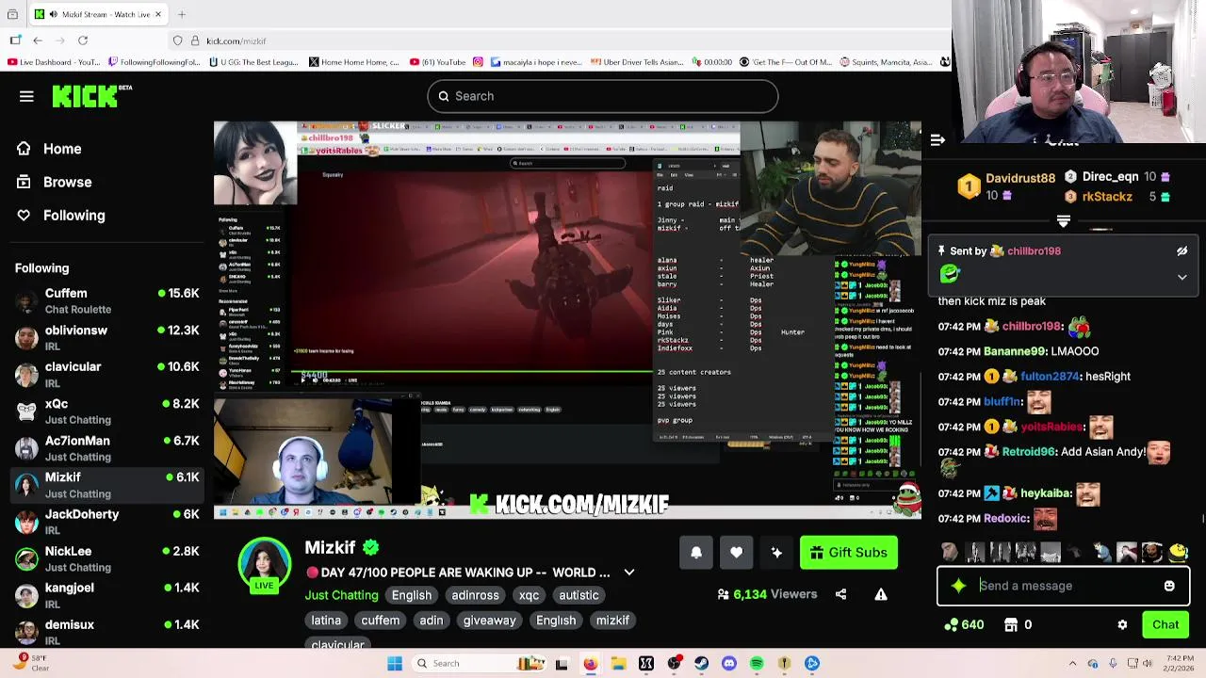Open oblivionsw channel in Following list
This screenshot has height=678, width=1206.
point(106,338)
